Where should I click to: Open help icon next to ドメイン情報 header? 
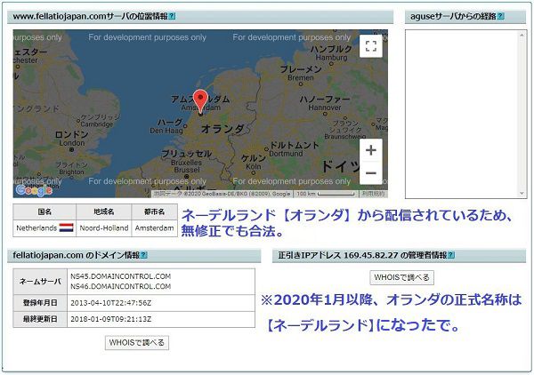click(x=144, y=255)
